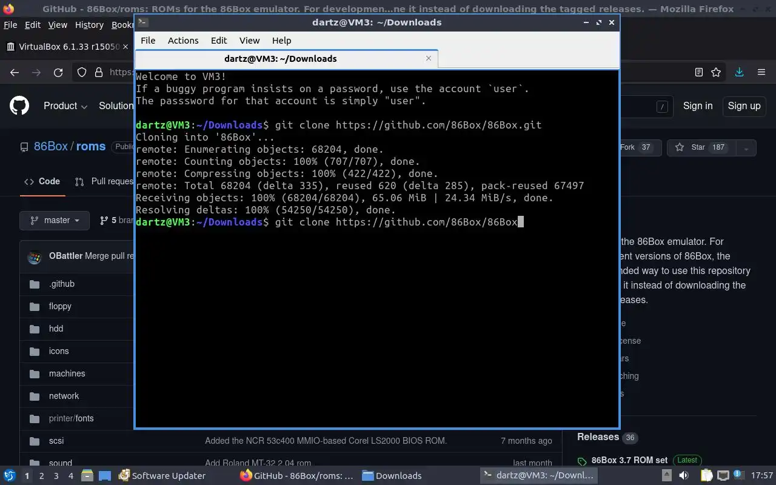
Task: Switch to workspace 4
Action: (71, 476)
